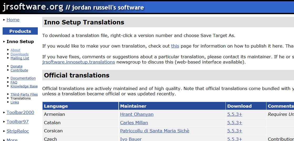The height and width of the screenshot is (141, 294).
Task: Click the Official translations heading
Action: tap(77, 75)
